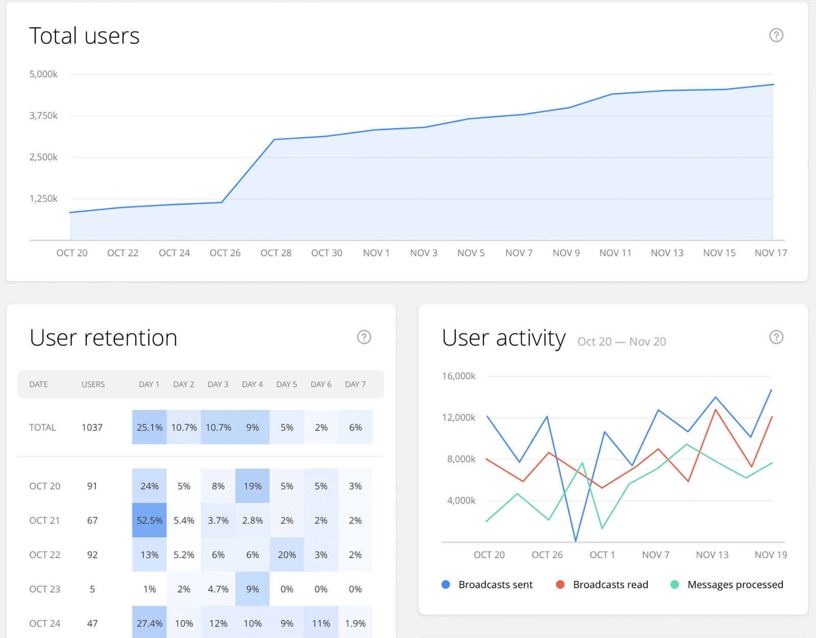Click the 27.4% cell in OCT 24 row
The image size is (816, 638).
click(149, 623)
